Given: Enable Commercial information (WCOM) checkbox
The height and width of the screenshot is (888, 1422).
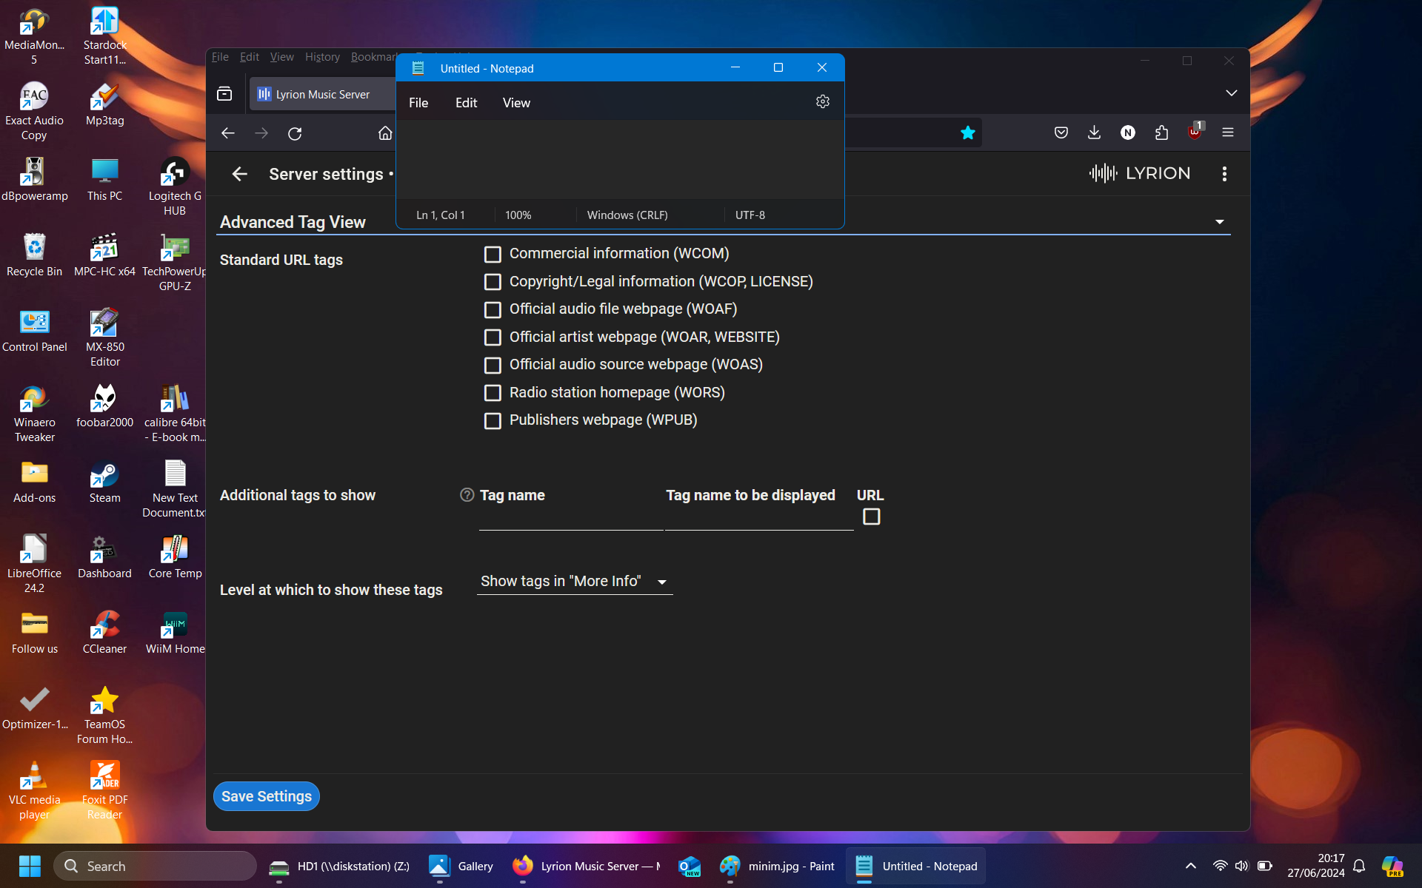Looking at the screenshot, I should pyautogui.click(x=493, y=255).
